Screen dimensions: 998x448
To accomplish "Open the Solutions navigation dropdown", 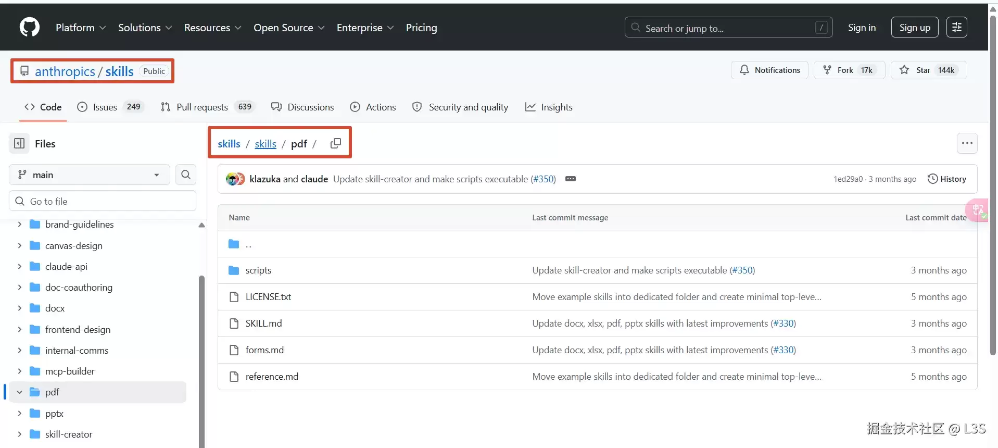I will point(145,28).
